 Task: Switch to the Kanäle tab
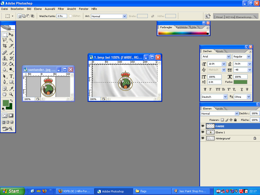click(219, 108)
